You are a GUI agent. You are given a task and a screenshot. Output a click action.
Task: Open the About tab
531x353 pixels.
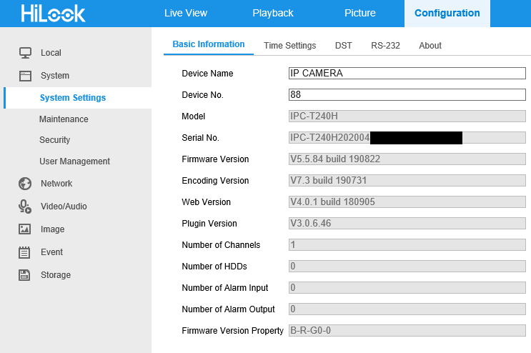click(x=430, y=46)
